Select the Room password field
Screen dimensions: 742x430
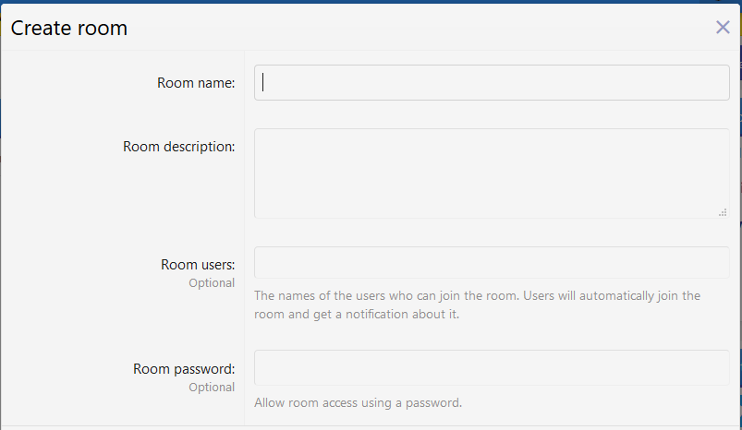[x=492, y=366]
